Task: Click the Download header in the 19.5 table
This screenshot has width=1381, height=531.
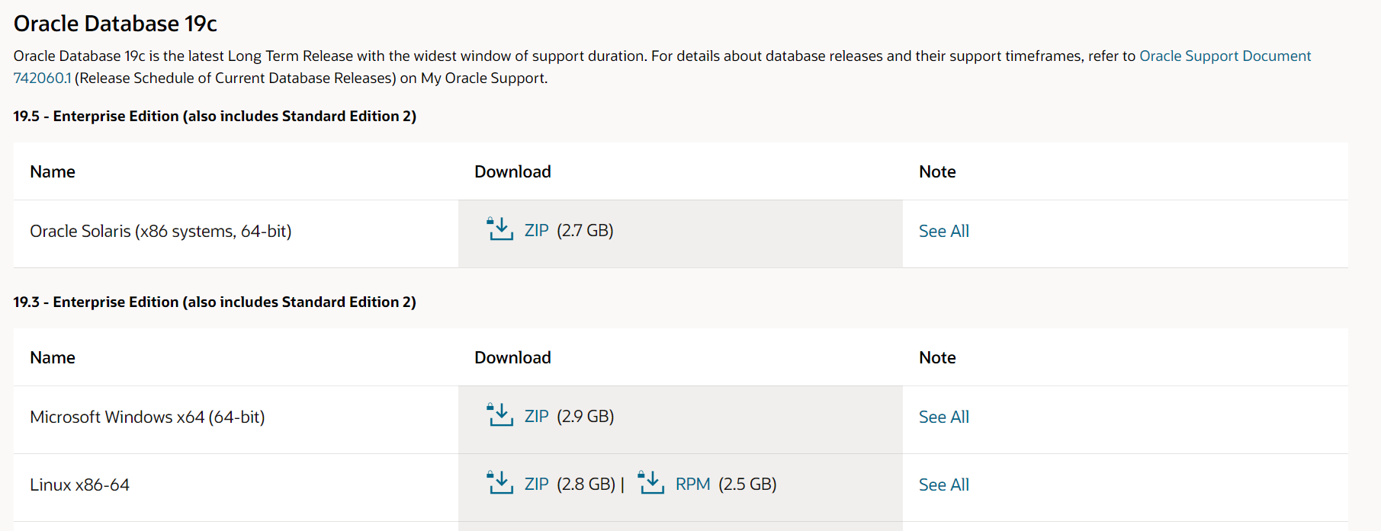Action: (512, 171)
